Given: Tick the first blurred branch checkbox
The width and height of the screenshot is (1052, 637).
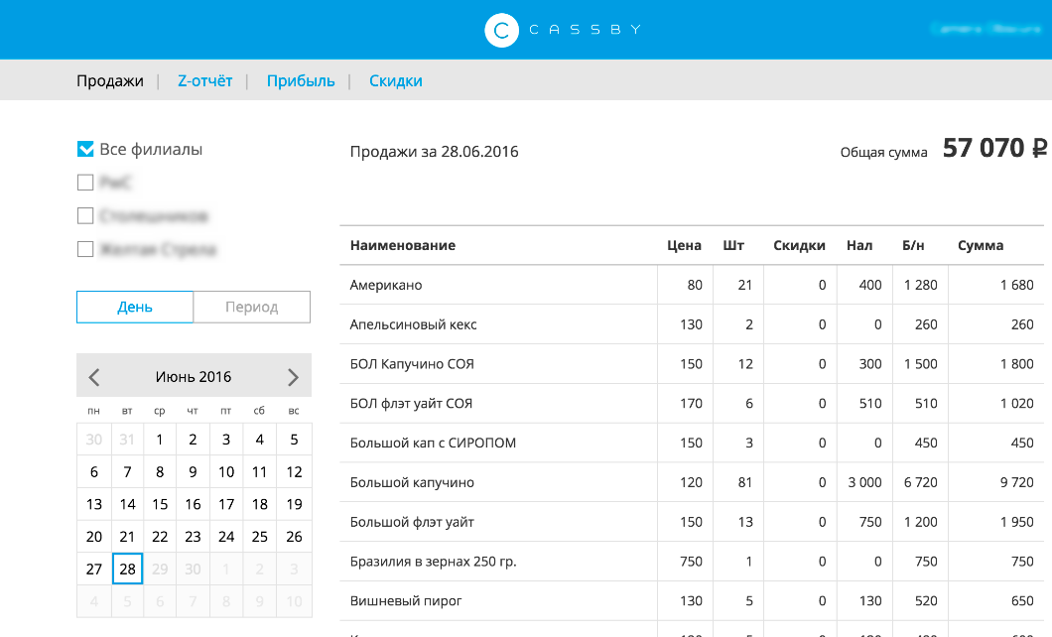Looking at the screenshot, I should 85,183.
